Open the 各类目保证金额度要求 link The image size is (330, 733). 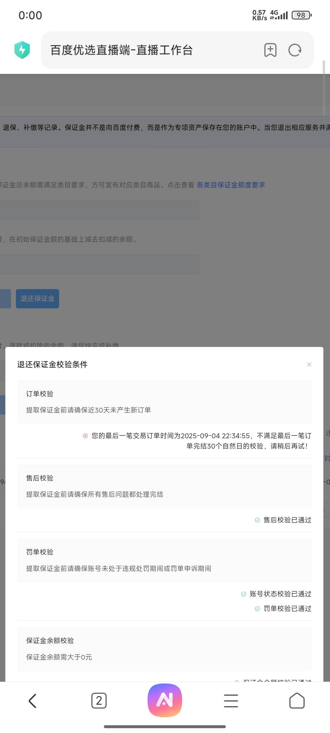231,185
